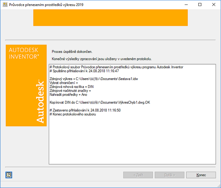Click the disabled Zpět button
This screenshot has width=221, height=188.
138,175
